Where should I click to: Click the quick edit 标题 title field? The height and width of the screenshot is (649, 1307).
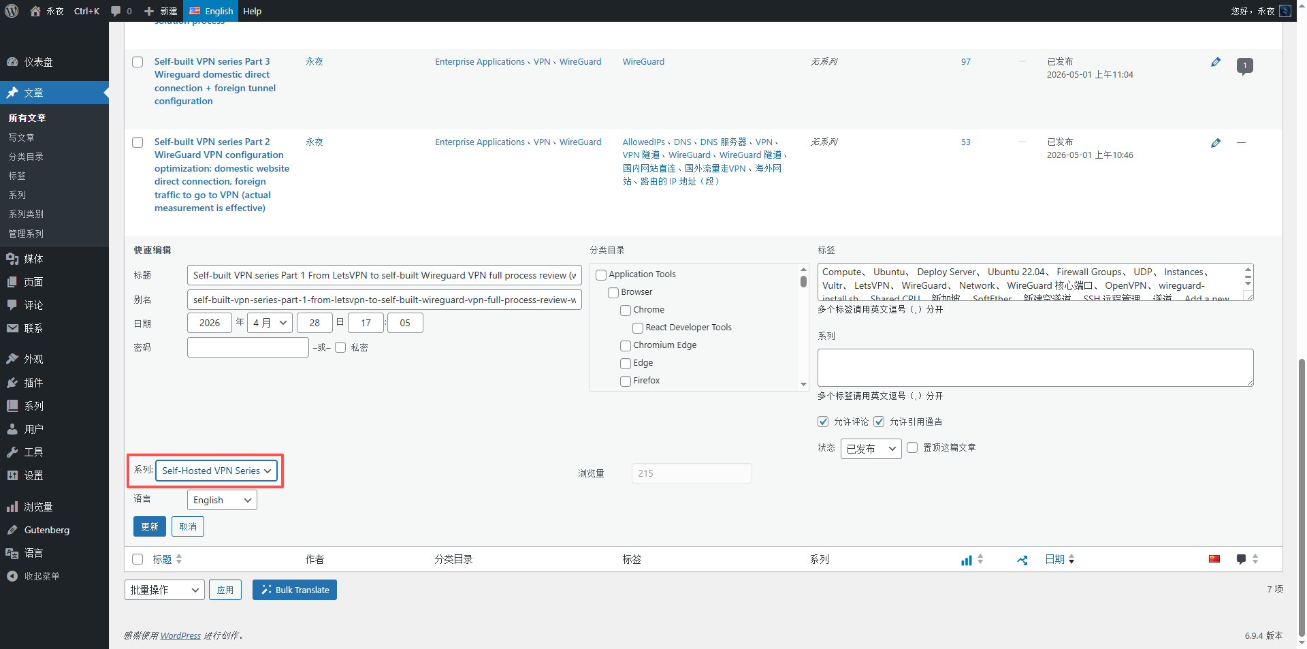tap(385, 275)
